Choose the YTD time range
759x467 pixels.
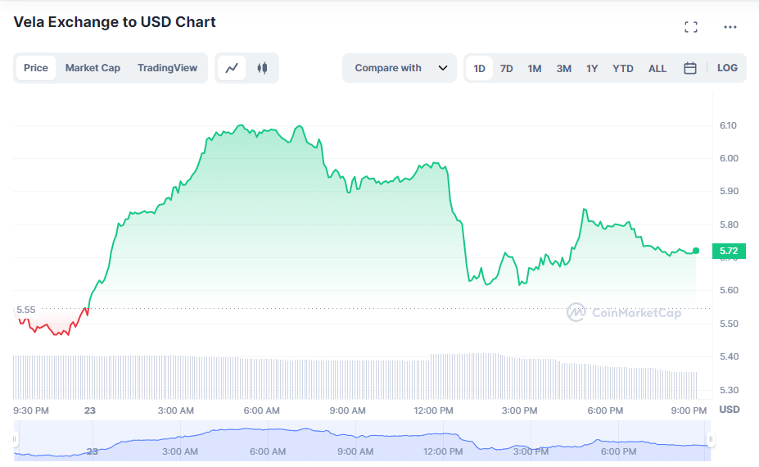pos(623,68)
